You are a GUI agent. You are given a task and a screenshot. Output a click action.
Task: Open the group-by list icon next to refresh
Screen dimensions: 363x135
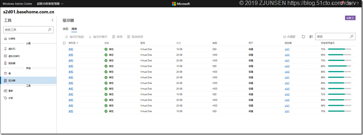click(x=311, y=37)
